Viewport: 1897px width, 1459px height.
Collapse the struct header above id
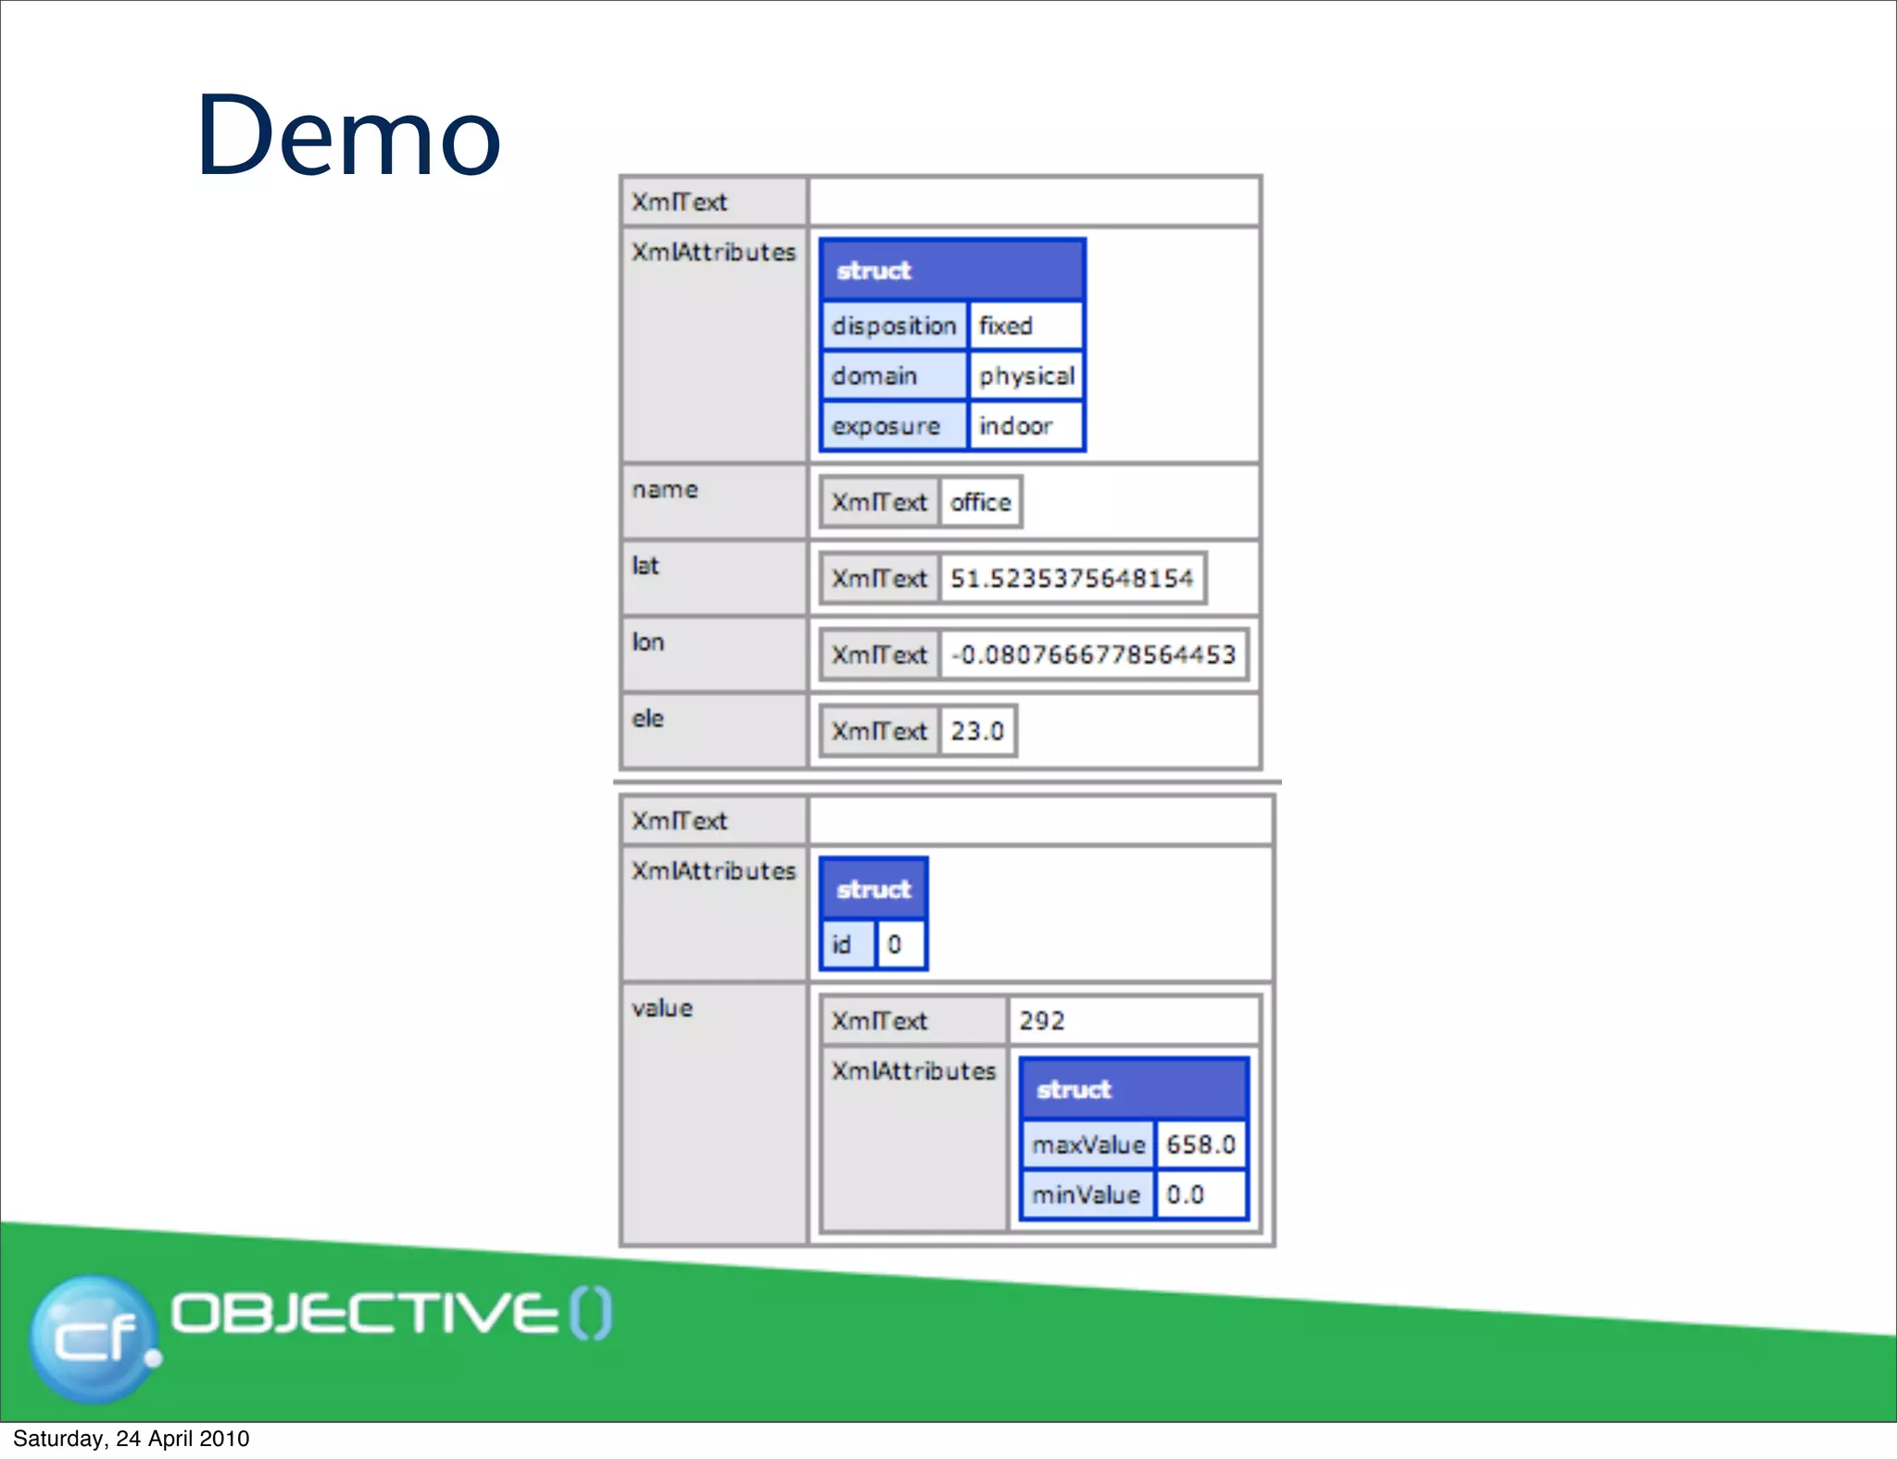(873, 889)
